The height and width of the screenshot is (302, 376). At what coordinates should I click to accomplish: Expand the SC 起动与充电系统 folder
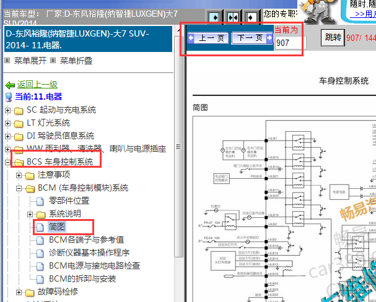coord(7,110)
